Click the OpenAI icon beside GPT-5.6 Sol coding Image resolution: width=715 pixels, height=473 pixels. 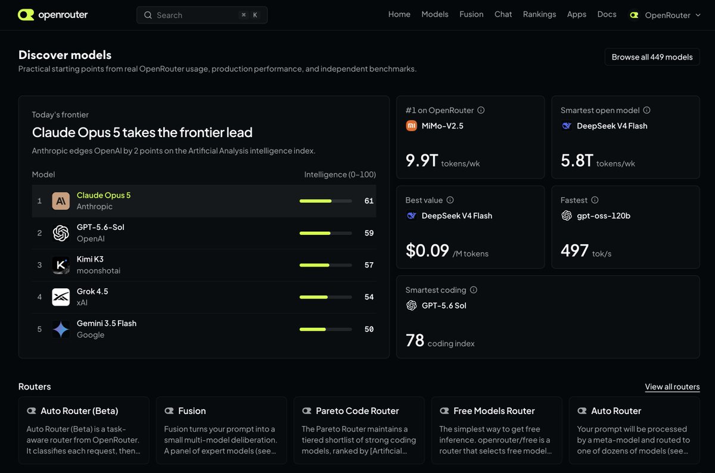coord(411,306)
